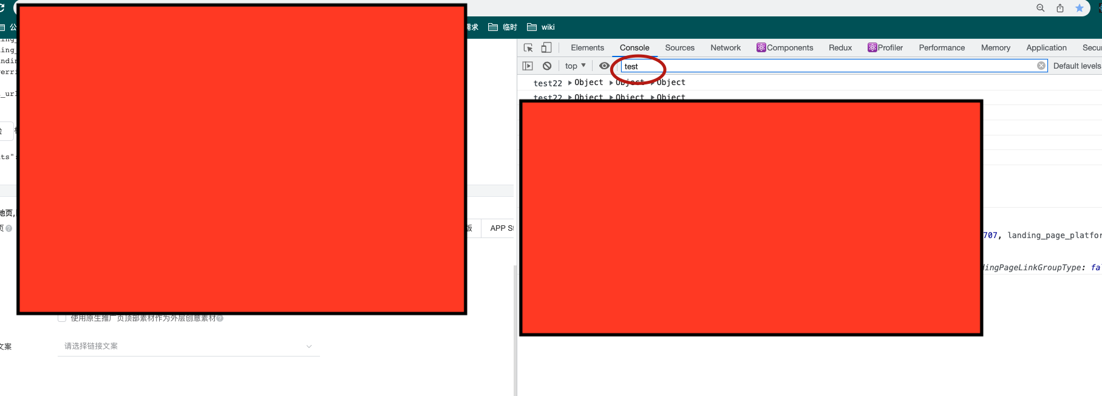The image size is (1102, 396).
Task: Expand first Object in first test22 log row
Action: click(x=571, y=83)
